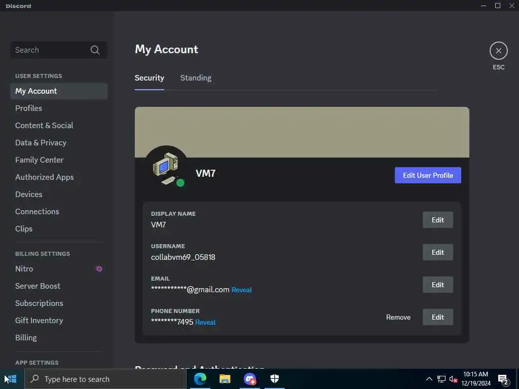Show hidden system tray icons
Image resolution: width=519 pixels, height=389 pixels.
[x=429, y=379]
